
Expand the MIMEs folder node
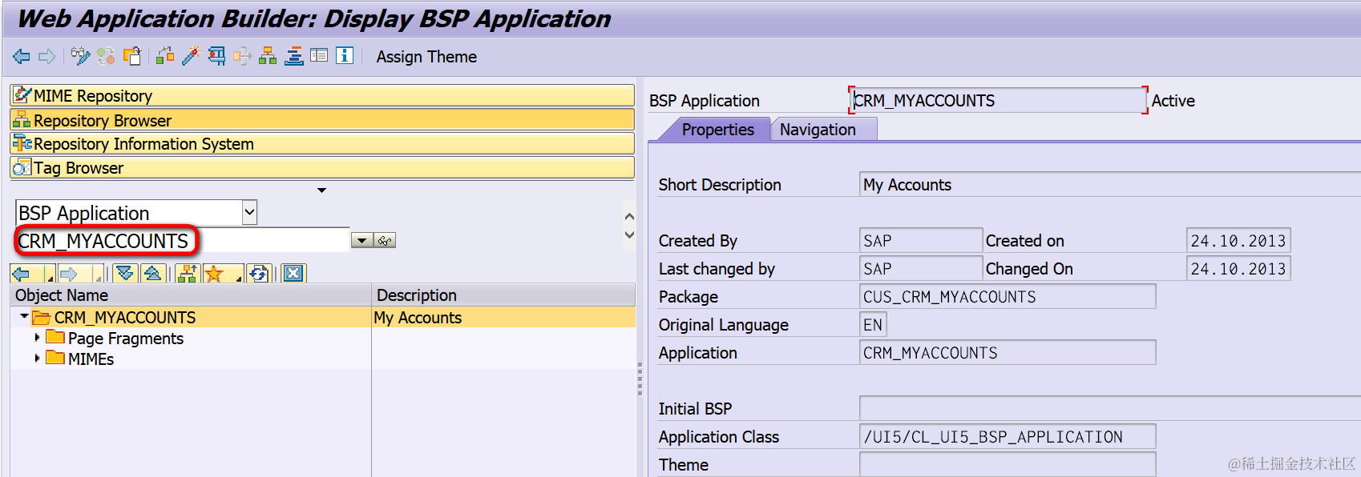(37, 359)
